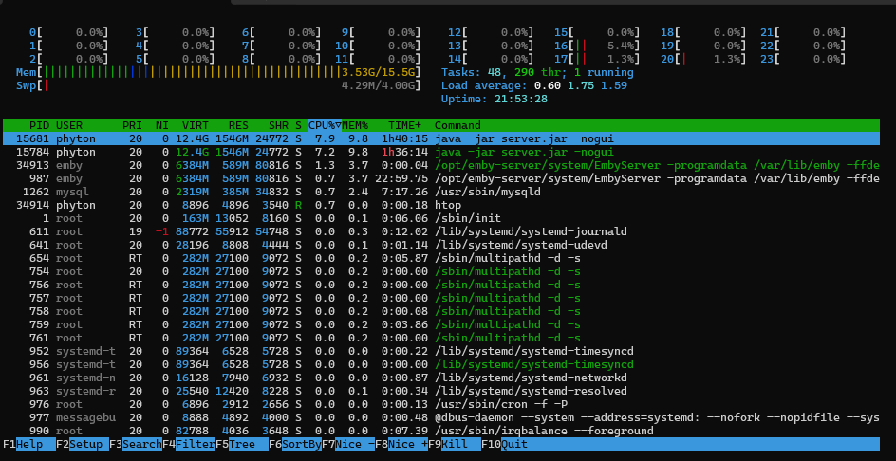Sort by the MEM% column header
896x461 pixels.
(x=355, y=125)
